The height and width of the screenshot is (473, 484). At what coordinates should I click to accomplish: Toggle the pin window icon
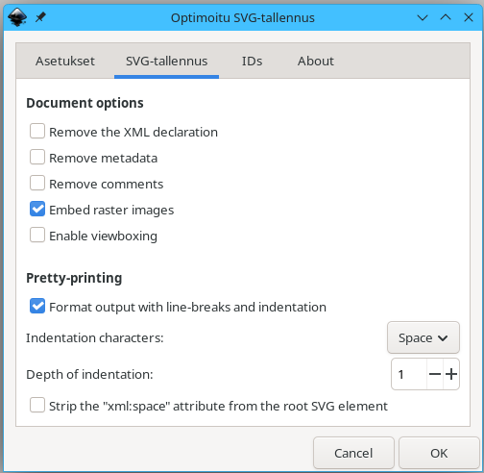(x=40, y=17)
